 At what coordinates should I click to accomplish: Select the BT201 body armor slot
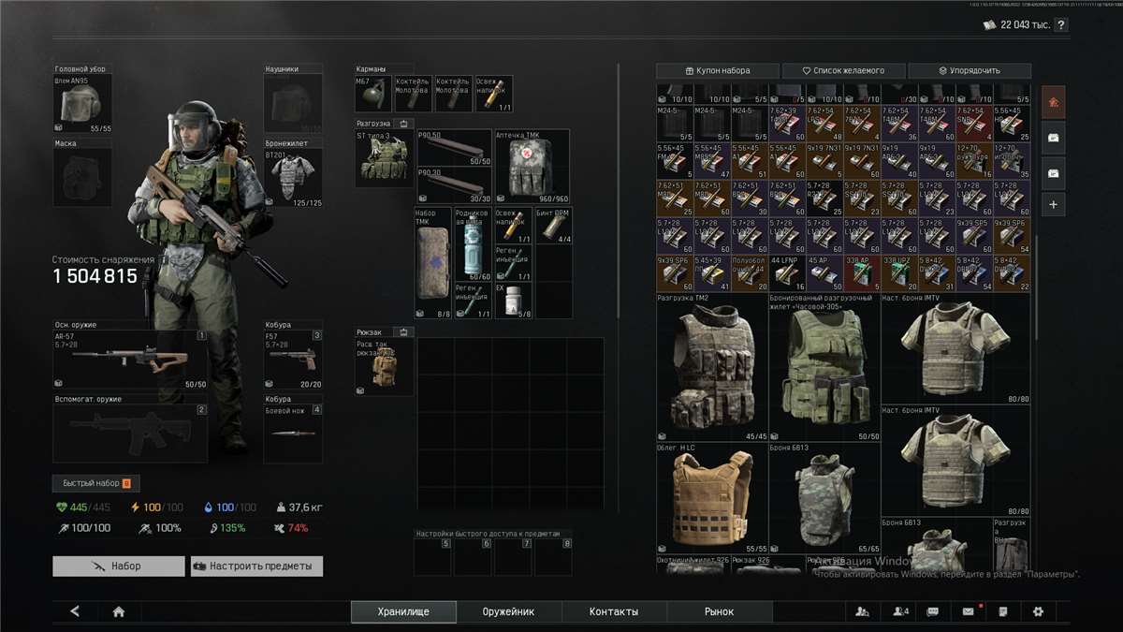(293, 179)
